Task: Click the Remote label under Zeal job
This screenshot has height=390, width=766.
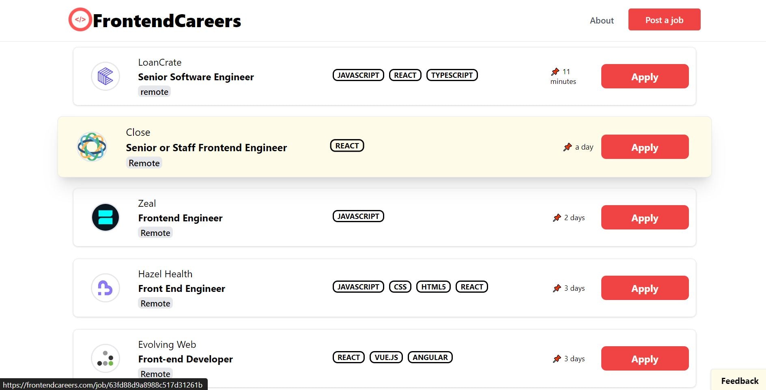Action: point(155,233)
